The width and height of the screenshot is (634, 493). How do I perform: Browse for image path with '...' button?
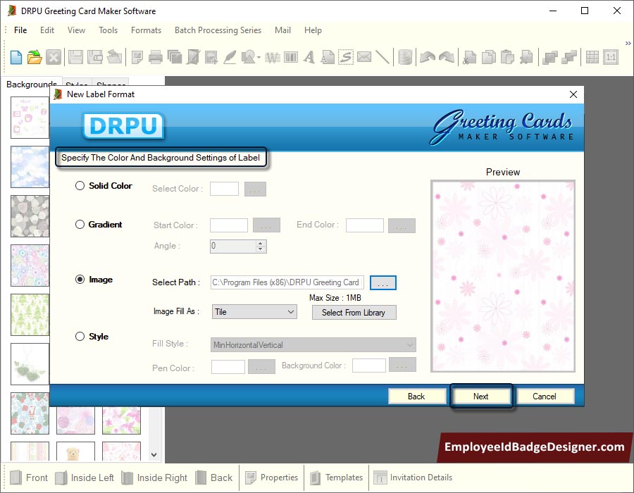(383, 282)
